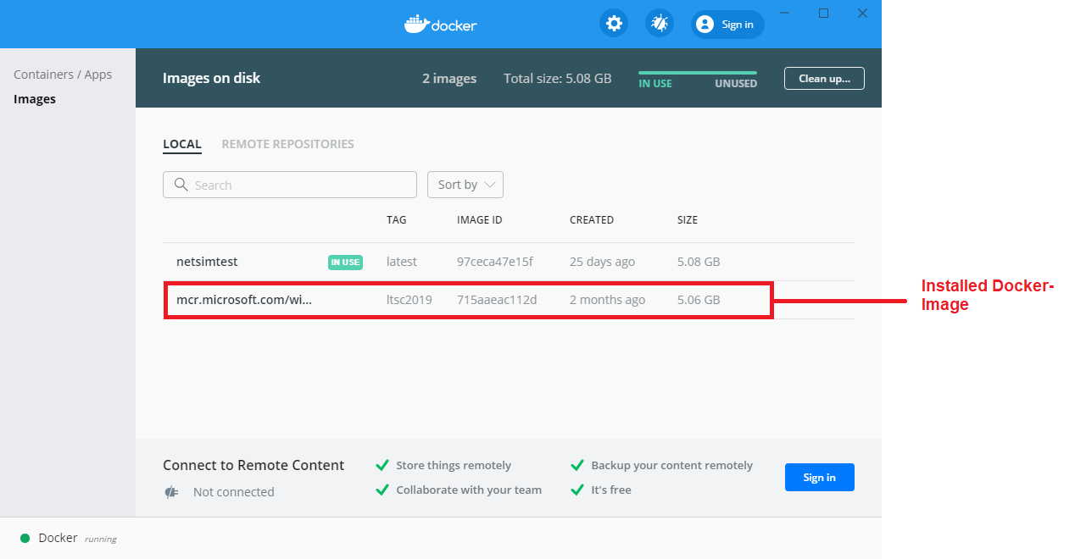Click the Total size: 5.08 GB label
The height and width of the screenshot is (559, 1075).
tap(558, 79)
